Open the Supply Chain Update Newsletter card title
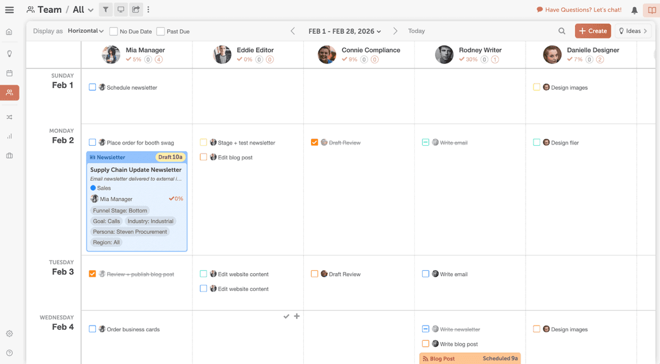This screenshot has height=364, width=660. click(136, 170)
